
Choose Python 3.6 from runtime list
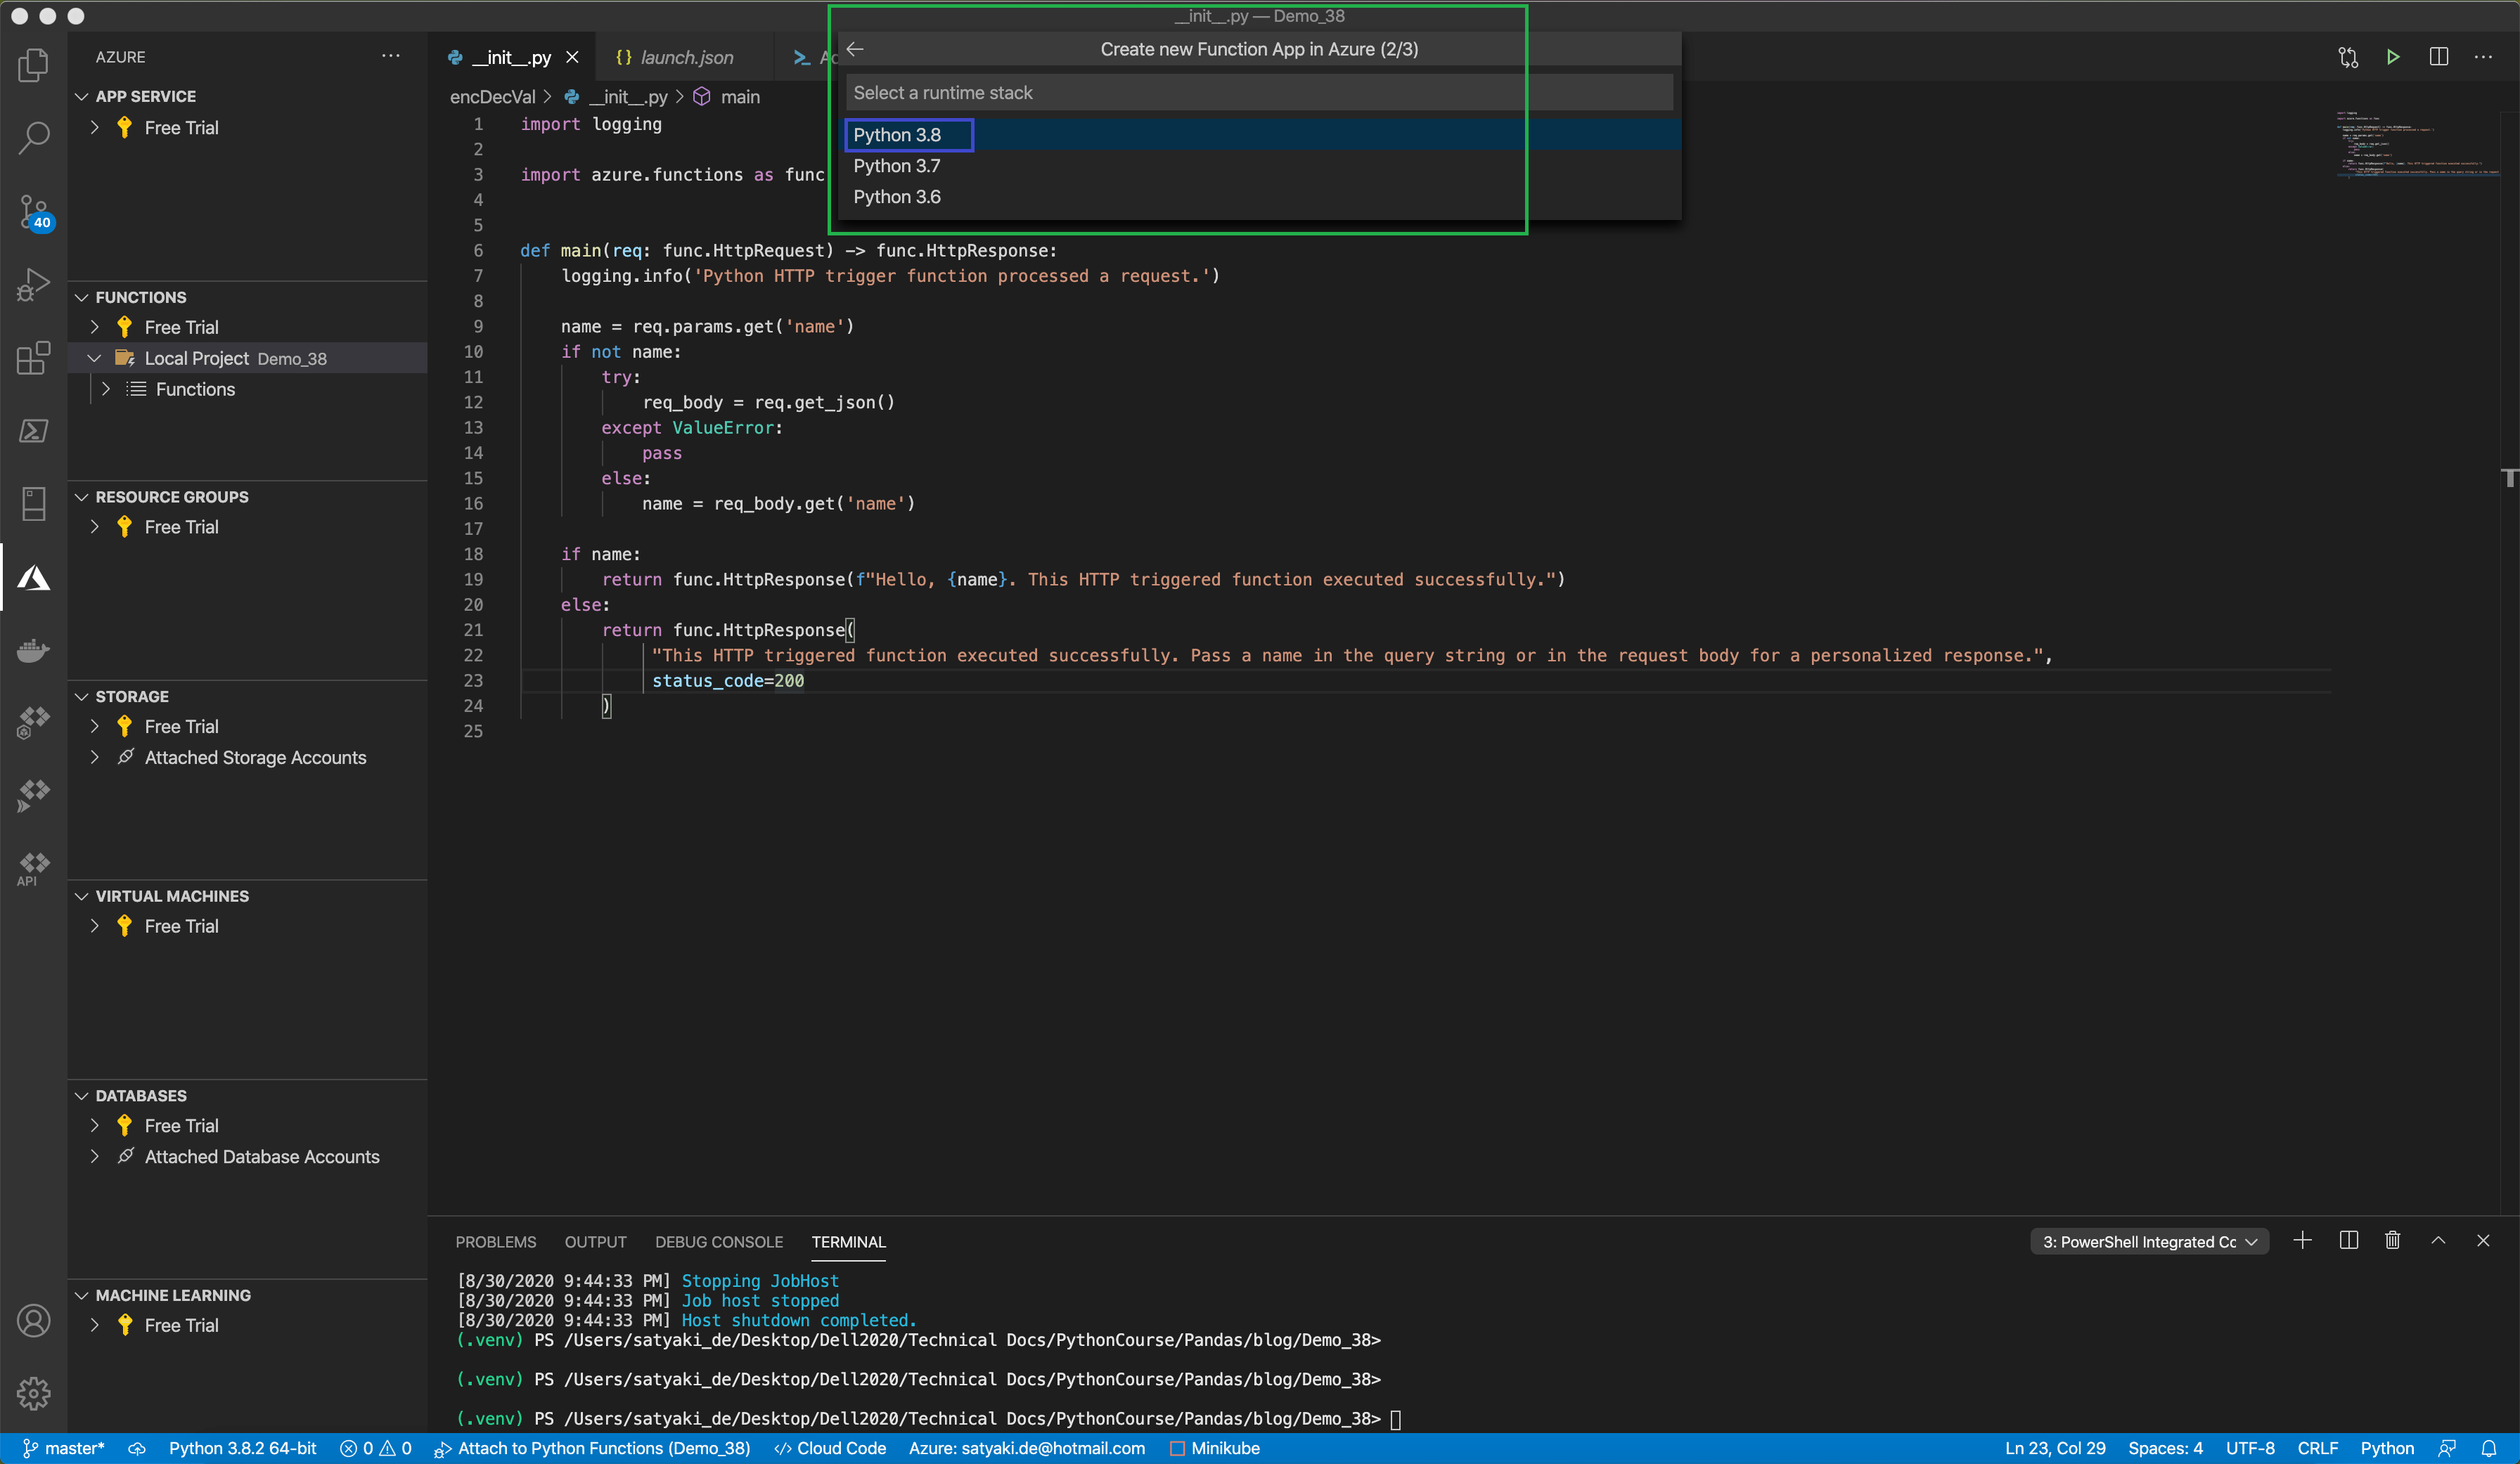point(896,197)
